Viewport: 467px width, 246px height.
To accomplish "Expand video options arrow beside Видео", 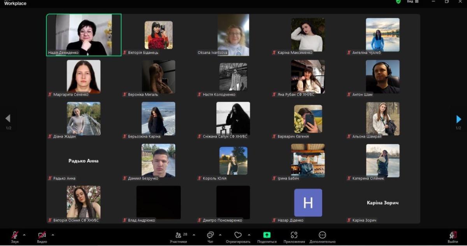I will tap(53, 235).
